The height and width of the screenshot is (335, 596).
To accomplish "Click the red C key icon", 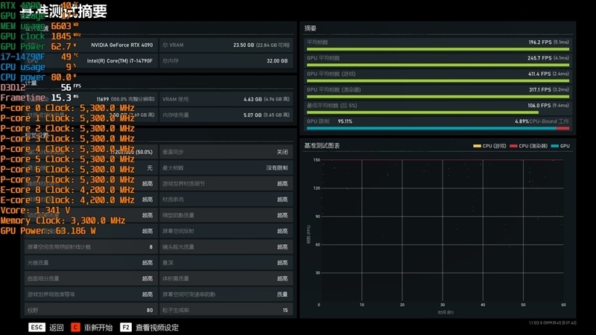I will (76, 327).
